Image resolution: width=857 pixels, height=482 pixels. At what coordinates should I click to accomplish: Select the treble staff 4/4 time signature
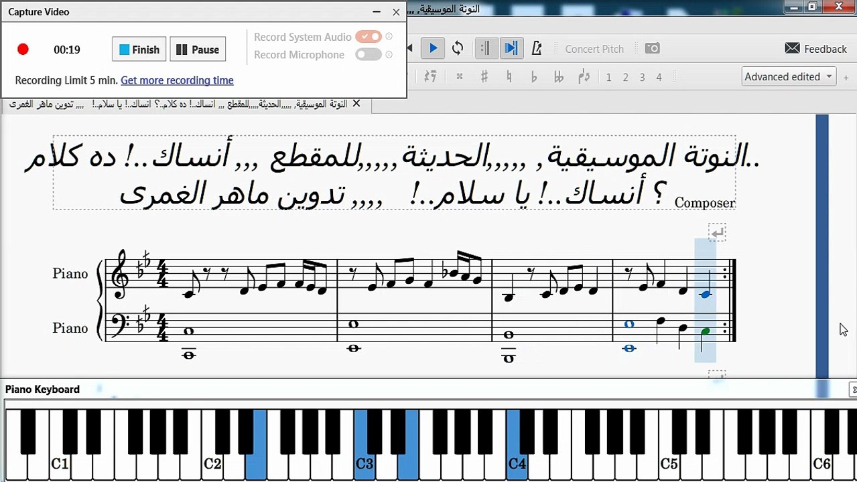[x=161, y=274]
